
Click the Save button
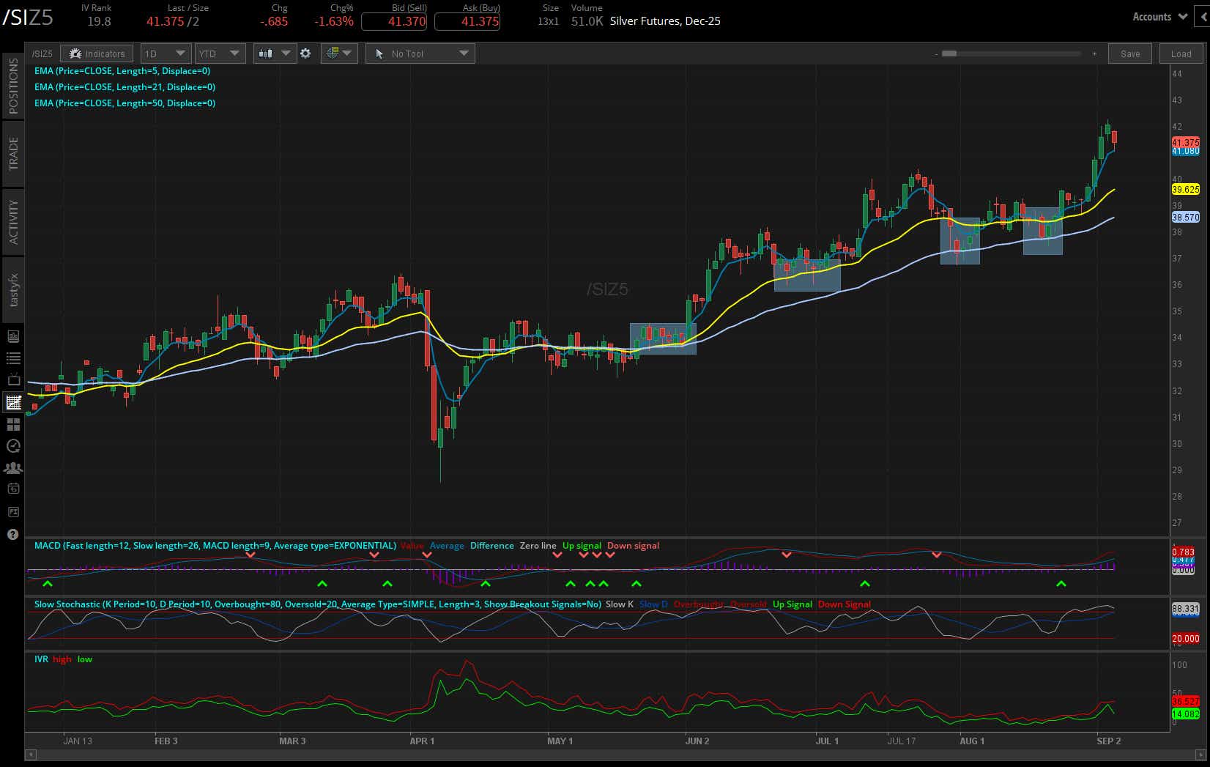[x=1130, y=53]
